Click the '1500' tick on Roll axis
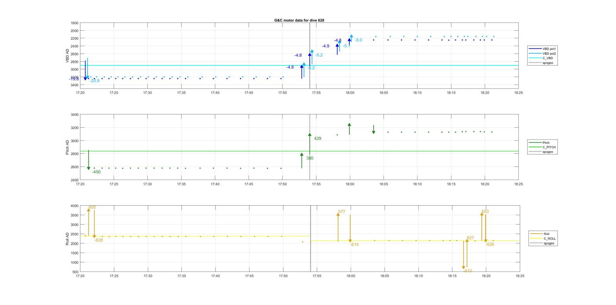Screen dimensions: 616x305 point(74,253)
